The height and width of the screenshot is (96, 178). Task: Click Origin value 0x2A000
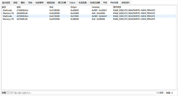point(75,13)
